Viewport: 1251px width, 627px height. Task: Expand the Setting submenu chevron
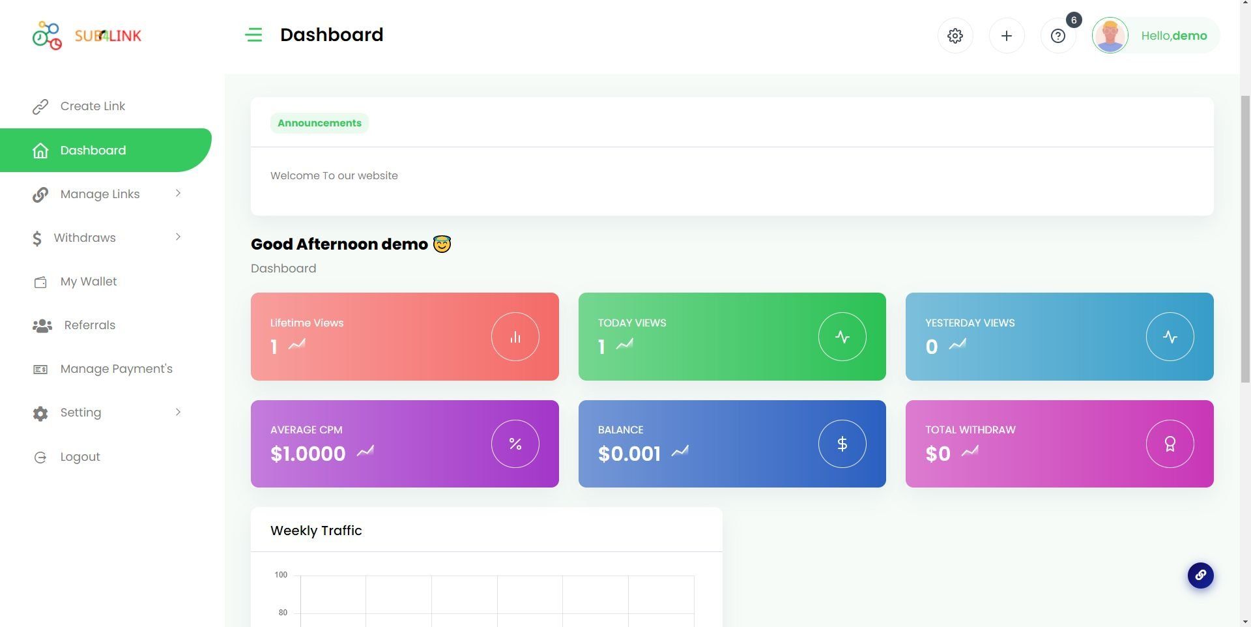click(178, 412)
